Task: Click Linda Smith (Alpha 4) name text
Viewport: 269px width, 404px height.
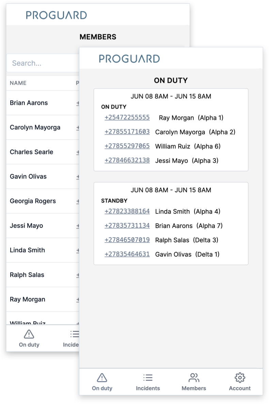Action: tap(188, 212)
